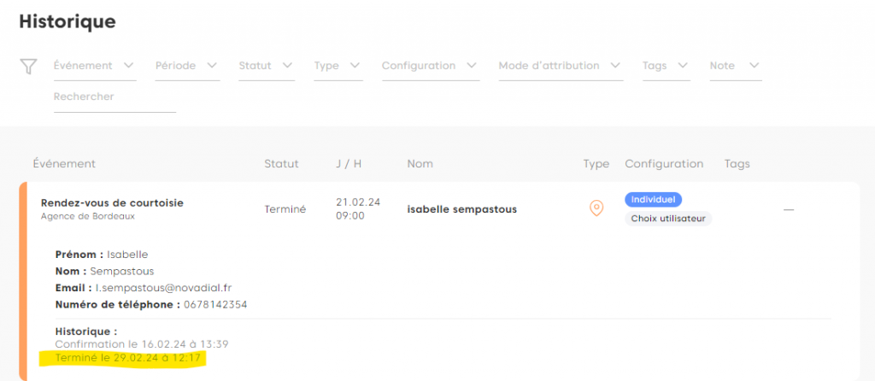Click the orange location pin icon
875x381 pixels.
tap(596, 208)
